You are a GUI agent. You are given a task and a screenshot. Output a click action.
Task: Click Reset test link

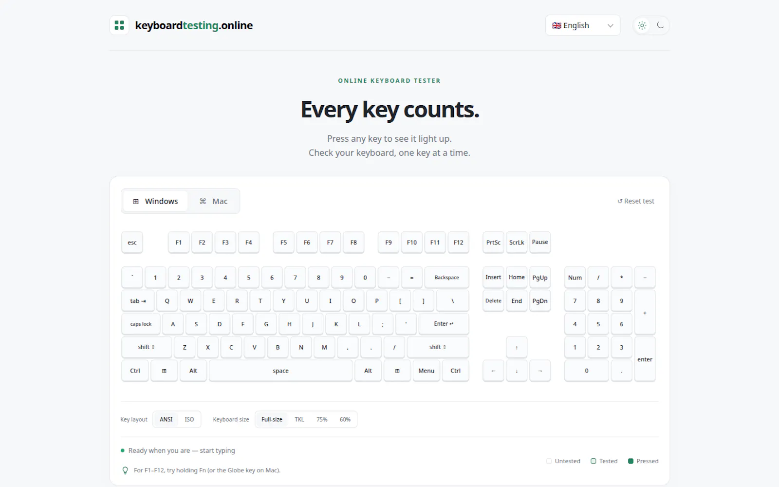(x=636, y=201)
